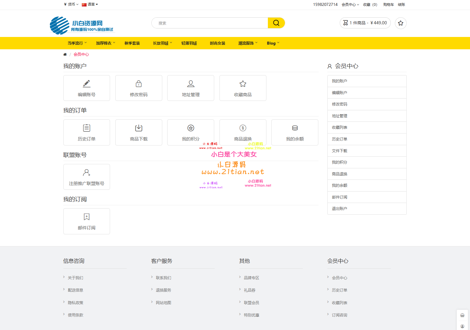Screen dimensions: 470x330
Task: Click 退出账户 in the sidebar
Action: 339,209
